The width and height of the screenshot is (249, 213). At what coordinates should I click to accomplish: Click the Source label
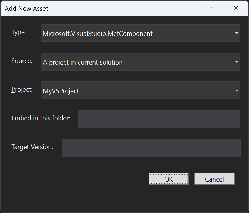[22, 61]
